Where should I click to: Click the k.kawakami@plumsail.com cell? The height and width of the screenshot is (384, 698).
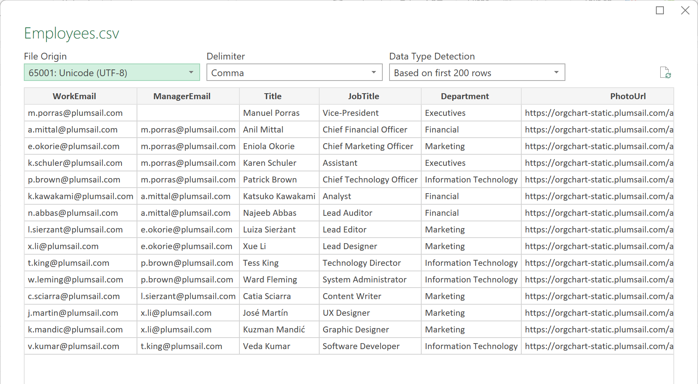(x=81, y=196)
